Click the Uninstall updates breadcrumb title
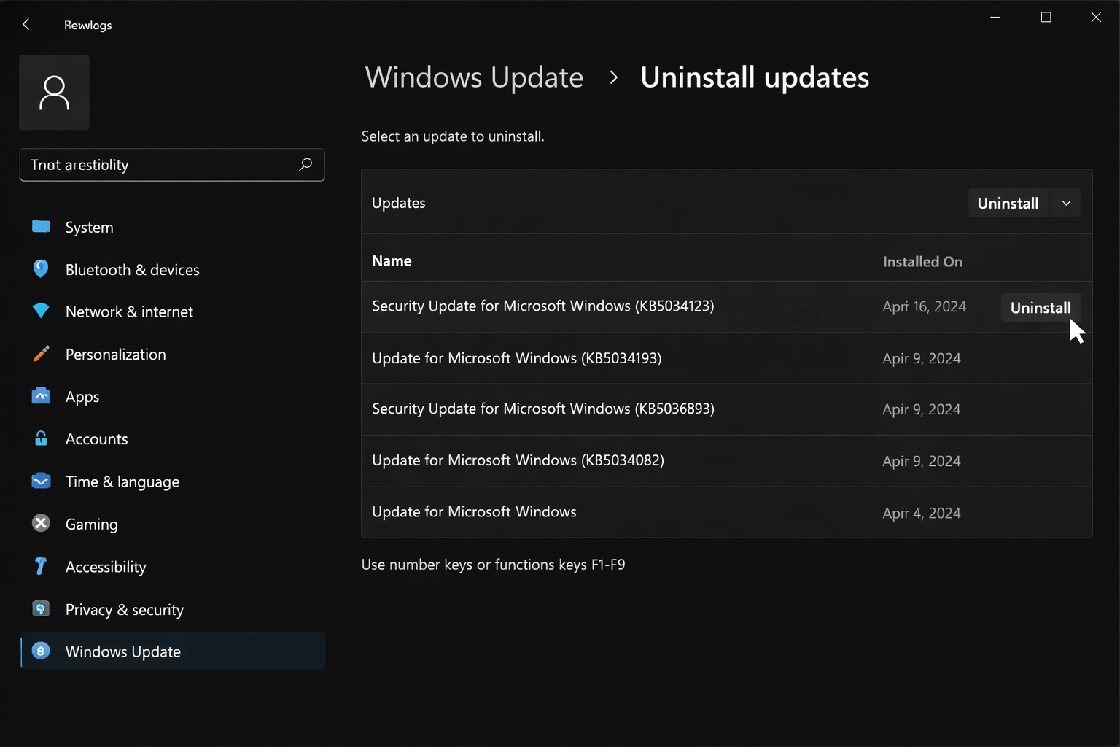 click(755, 77)
